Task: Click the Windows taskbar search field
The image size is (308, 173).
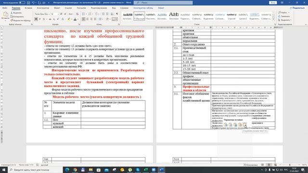Action: click(x=35, y=170)
